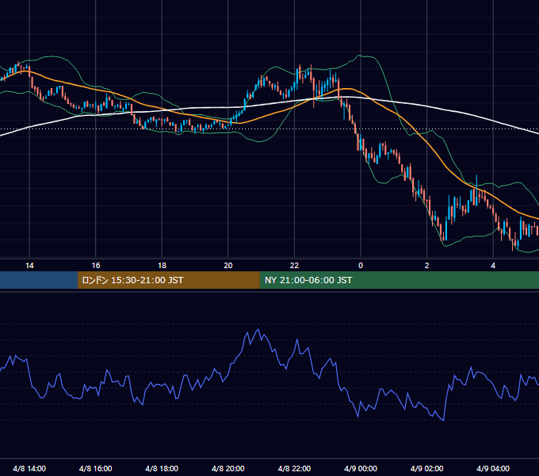Click the 4/8 22:00 time label

point(294,468)
